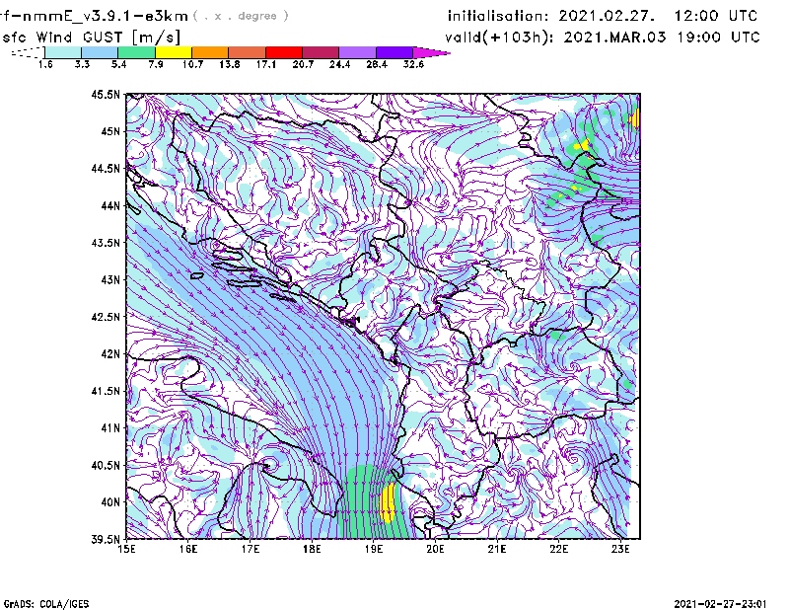Click the 'initialisation: 2021.02.27. 12:00 UTC' text
Screen dimensions: 789x610
click(603, 16)
